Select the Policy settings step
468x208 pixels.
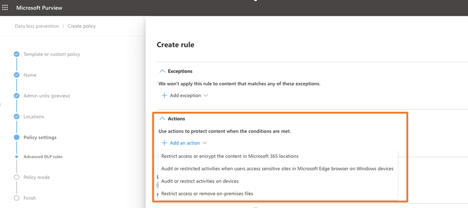(x=40, y=138)
